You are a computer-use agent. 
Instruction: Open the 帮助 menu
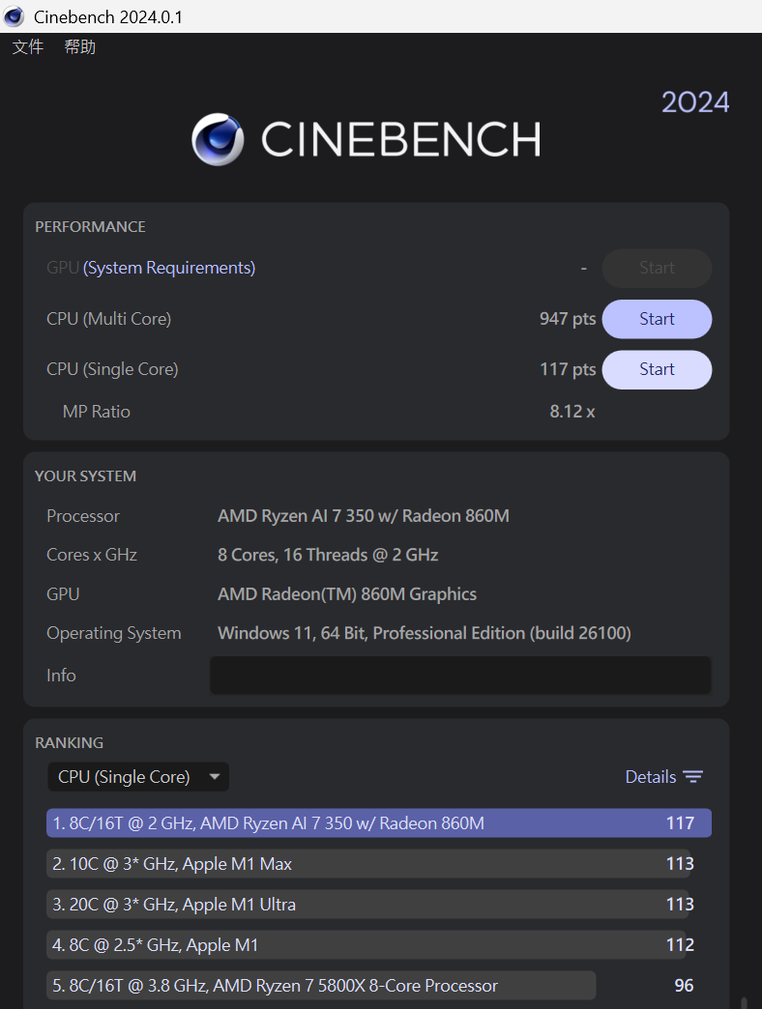click(80, 46)
